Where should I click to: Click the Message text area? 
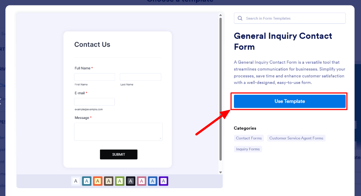[x=118, y=132]
